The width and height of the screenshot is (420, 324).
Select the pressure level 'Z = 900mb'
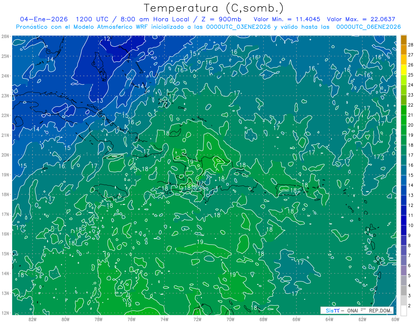tap(222, 19)
